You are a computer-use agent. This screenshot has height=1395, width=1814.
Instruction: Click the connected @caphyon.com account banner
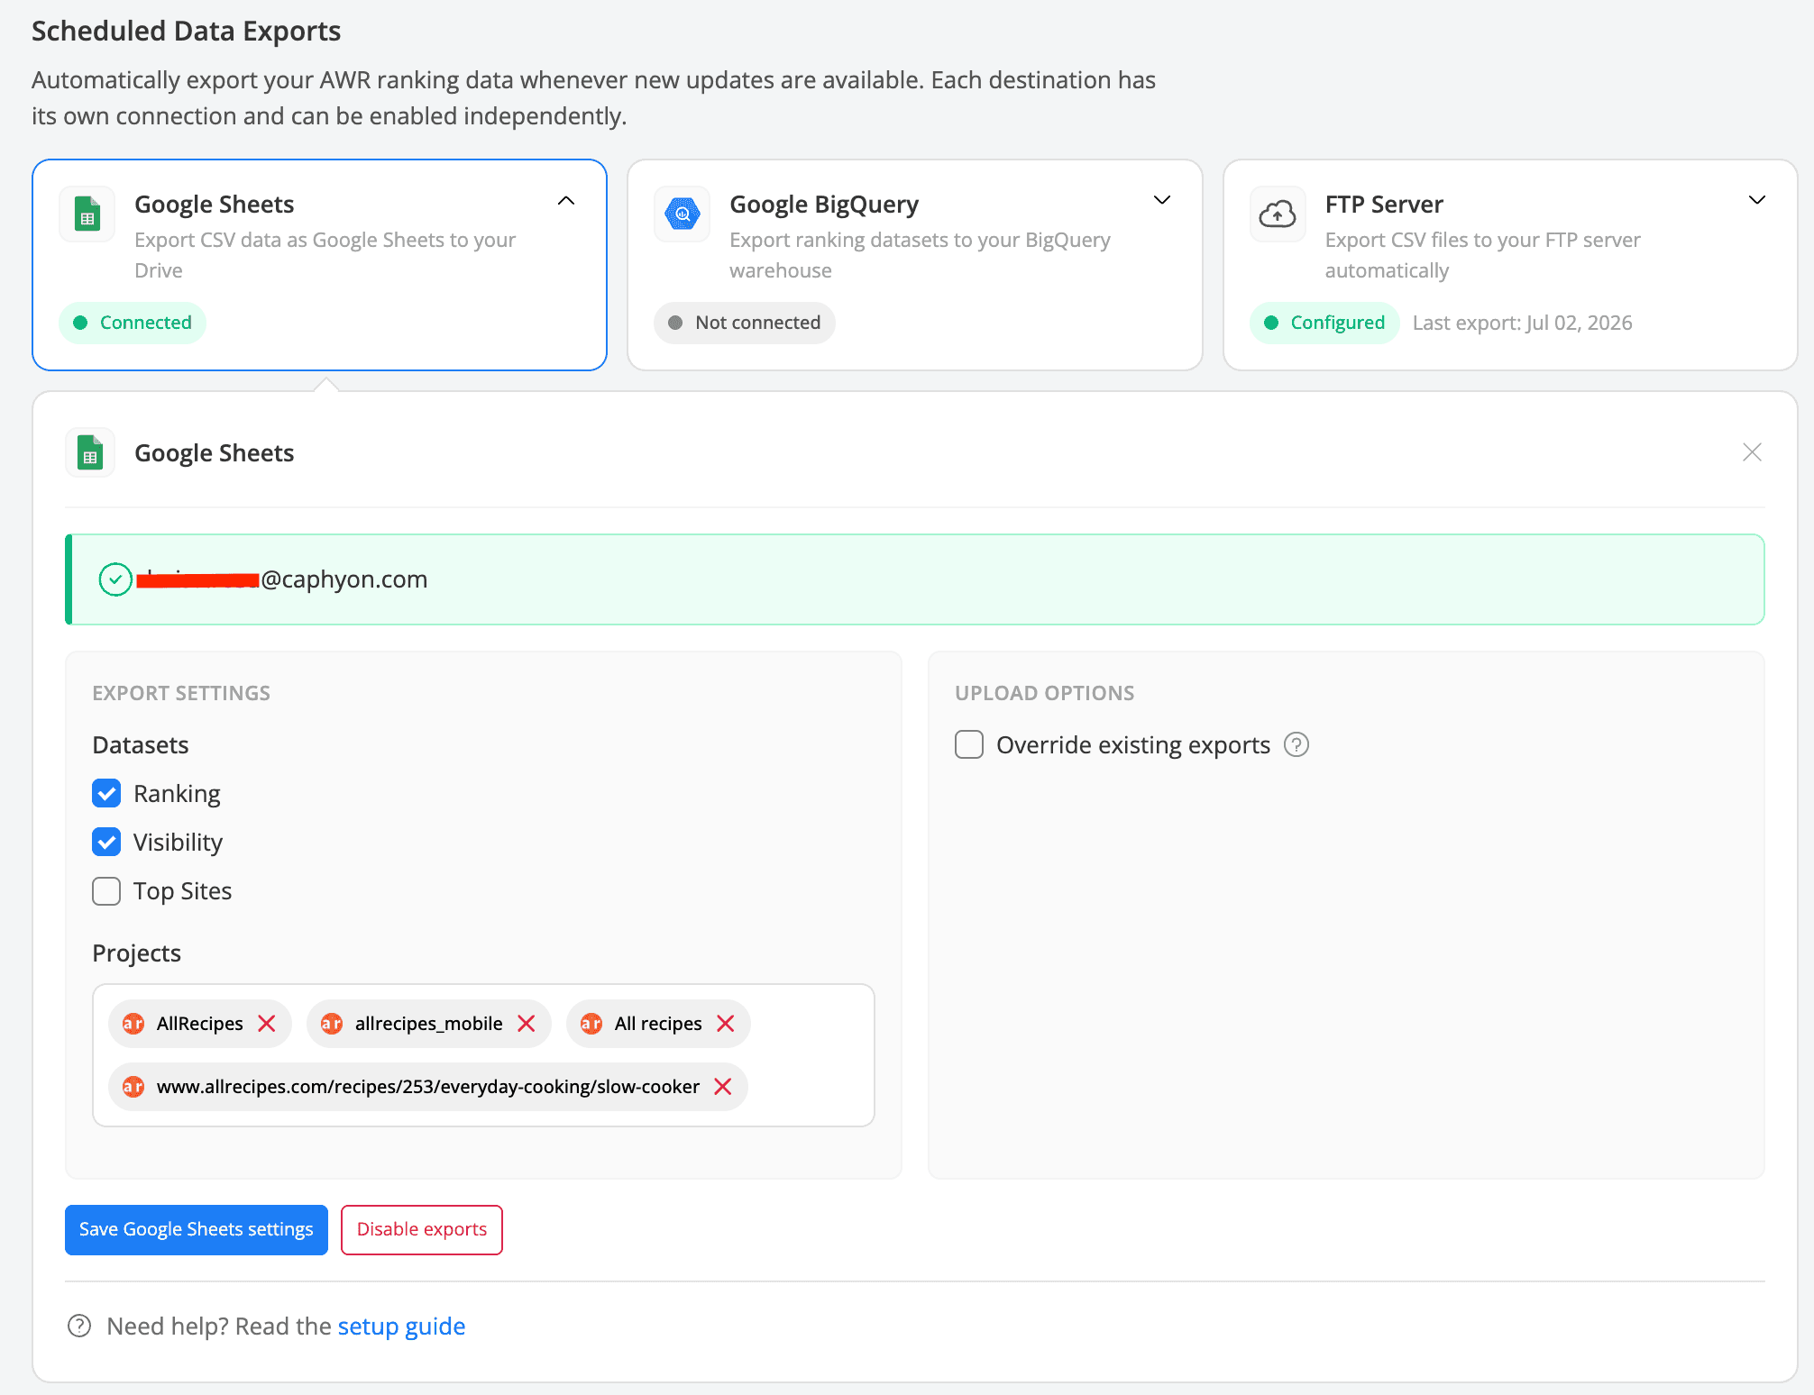tap(915, 579)
